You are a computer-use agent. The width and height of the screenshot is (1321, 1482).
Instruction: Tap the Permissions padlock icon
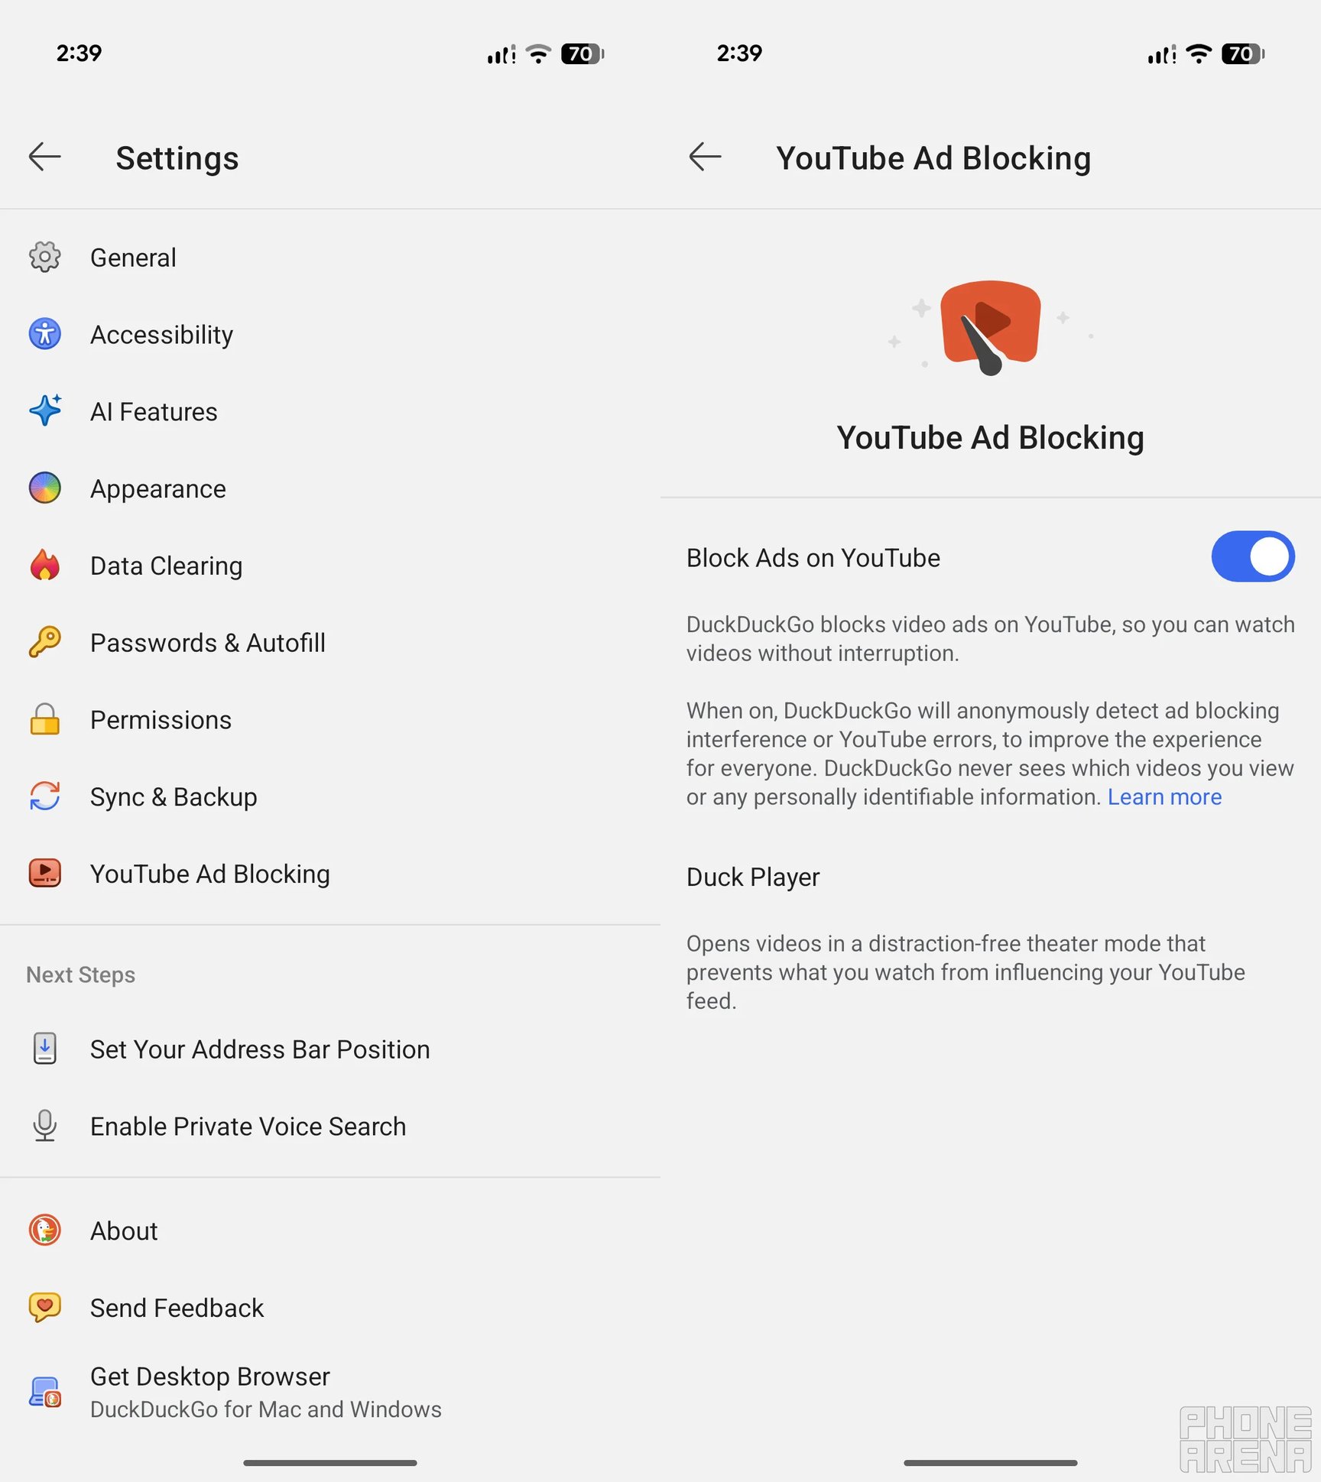pos(44,719)
